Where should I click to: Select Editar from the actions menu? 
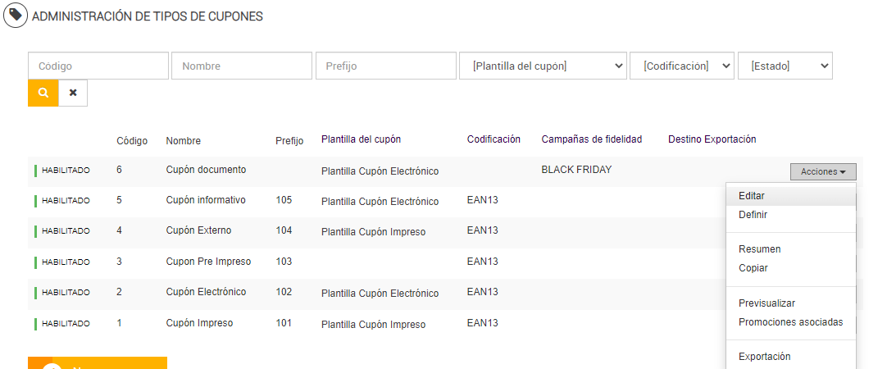coord(752,196)
